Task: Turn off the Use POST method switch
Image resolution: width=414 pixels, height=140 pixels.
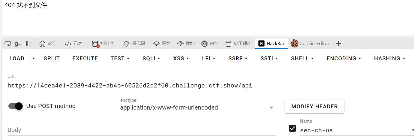Action: (x=15, y=106)
